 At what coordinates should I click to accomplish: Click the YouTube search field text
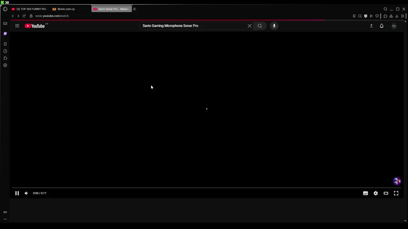coord(170,26)
